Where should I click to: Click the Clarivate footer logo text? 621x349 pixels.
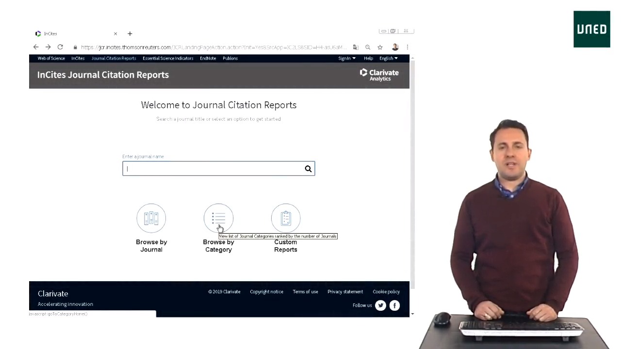[x=53, y=294]
